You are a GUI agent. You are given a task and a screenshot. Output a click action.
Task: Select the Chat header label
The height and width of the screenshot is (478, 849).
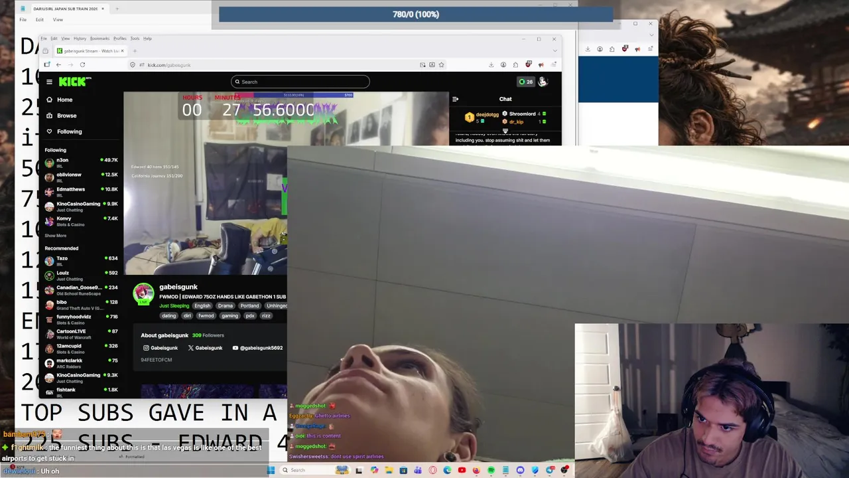click(x=505, y=99)
